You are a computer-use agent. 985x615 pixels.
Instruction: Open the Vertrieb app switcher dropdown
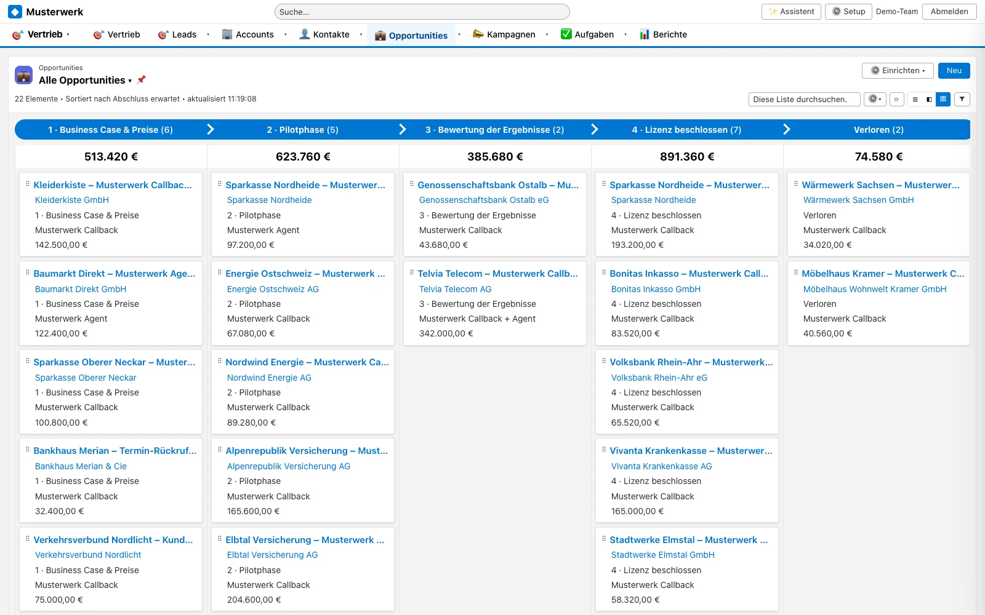[68, 35]
